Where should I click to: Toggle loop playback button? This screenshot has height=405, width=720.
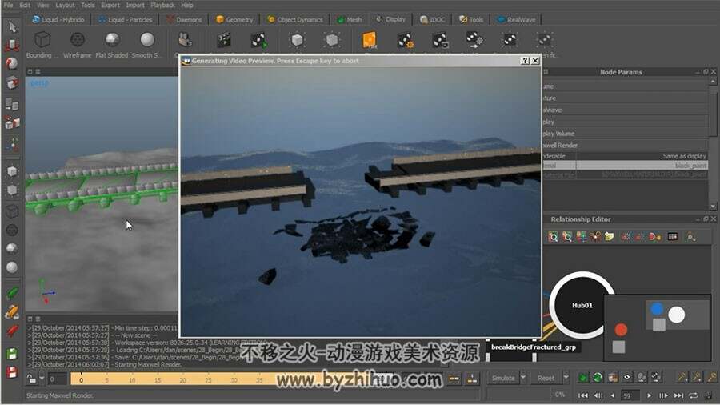point(694,395)
